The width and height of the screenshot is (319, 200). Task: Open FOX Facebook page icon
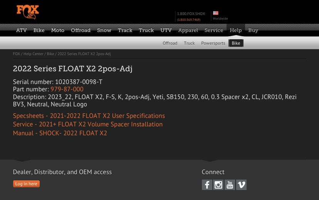pos(207,185)
